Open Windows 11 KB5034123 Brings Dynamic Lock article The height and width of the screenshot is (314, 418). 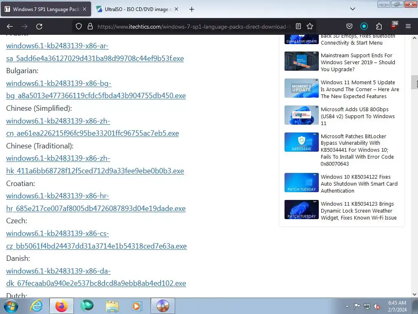358,211
